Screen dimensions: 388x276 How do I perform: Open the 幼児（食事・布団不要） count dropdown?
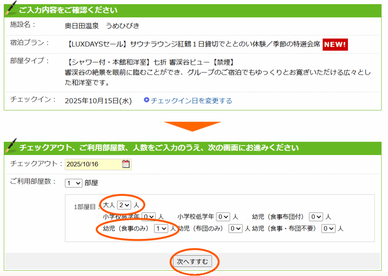pyautogui.click(x=329, y=229)
